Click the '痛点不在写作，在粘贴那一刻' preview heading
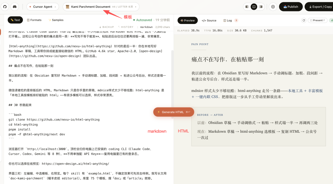Screen dimensions: 333x184 click(x=228, y=59)
